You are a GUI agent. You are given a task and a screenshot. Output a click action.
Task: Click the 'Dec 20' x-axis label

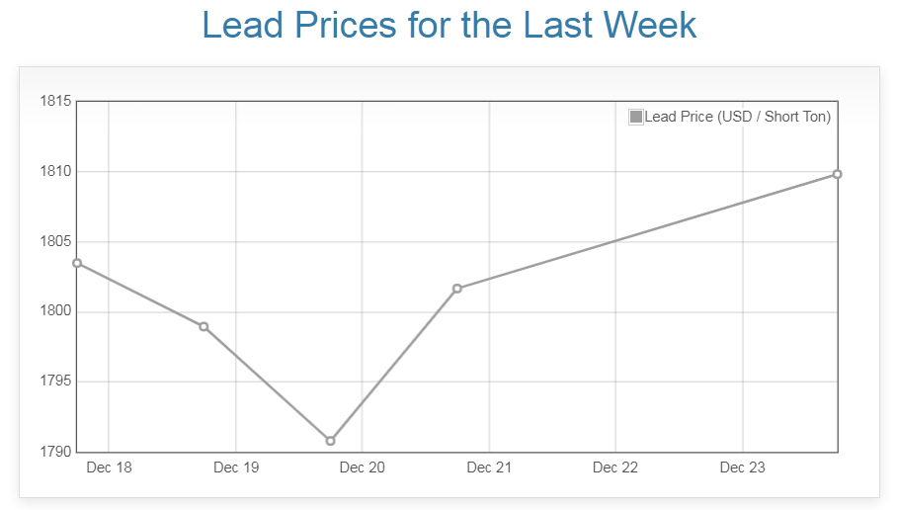pos(363,467)
